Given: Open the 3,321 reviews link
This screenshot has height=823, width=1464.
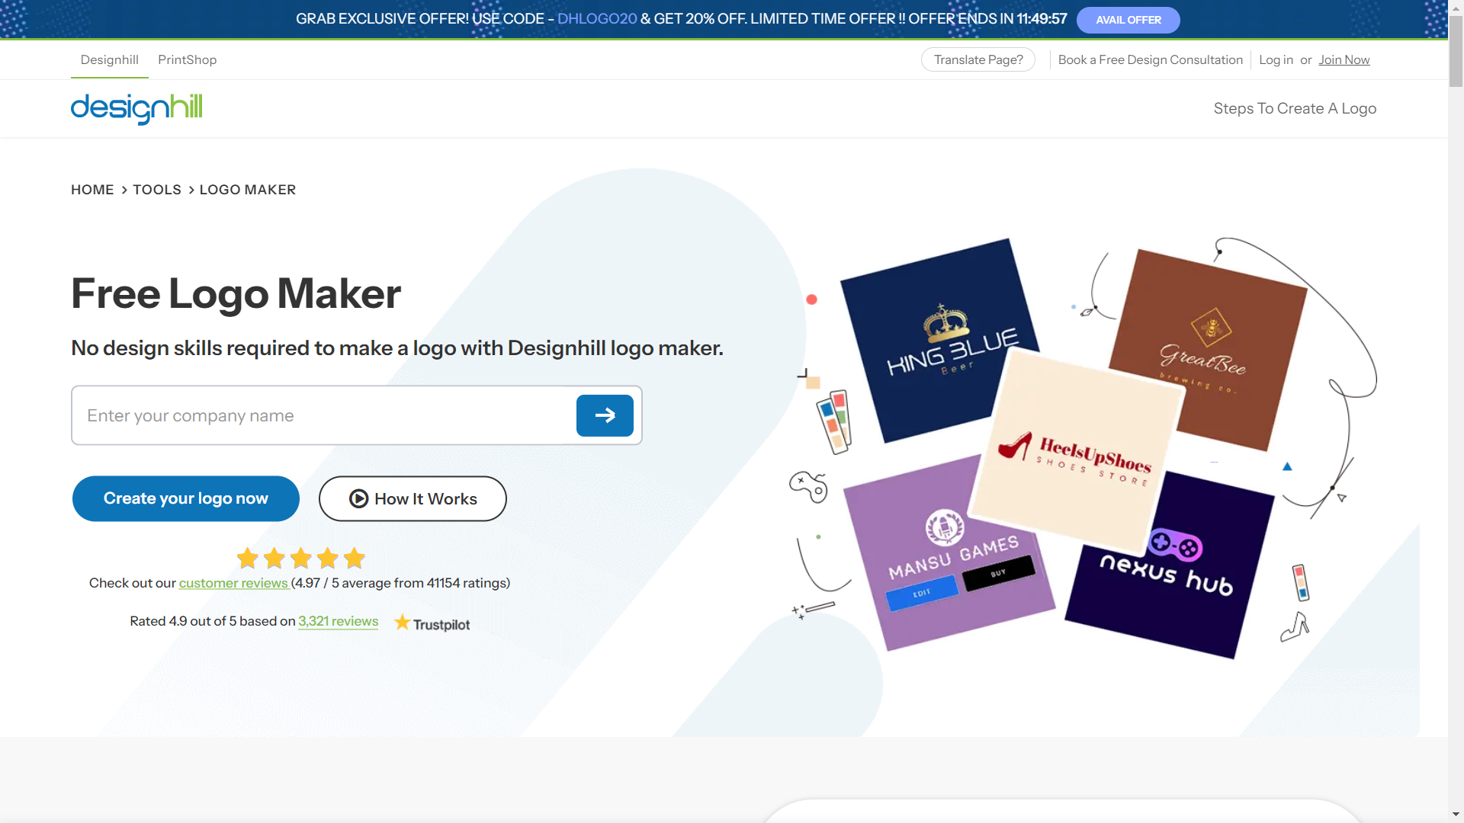Looking at the screenshot, I should [x=338, y=621].
